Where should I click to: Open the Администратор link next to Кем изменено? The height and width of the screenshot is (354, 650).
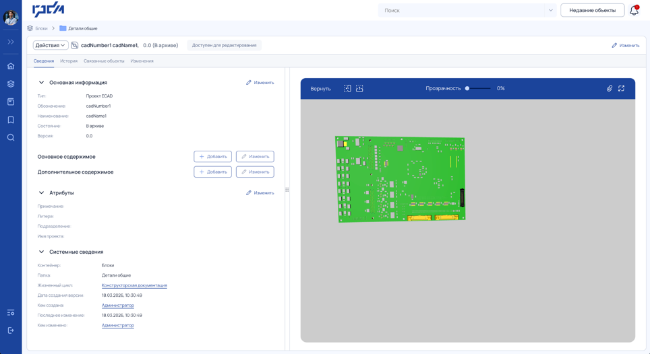tap(118, 326)
